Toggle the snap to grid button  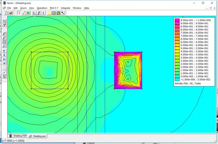(x=4, y=72)
